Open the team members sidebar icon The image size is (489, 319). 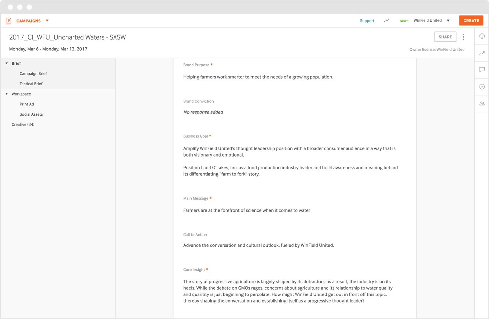pyautogui.click(x=482, y=104)
